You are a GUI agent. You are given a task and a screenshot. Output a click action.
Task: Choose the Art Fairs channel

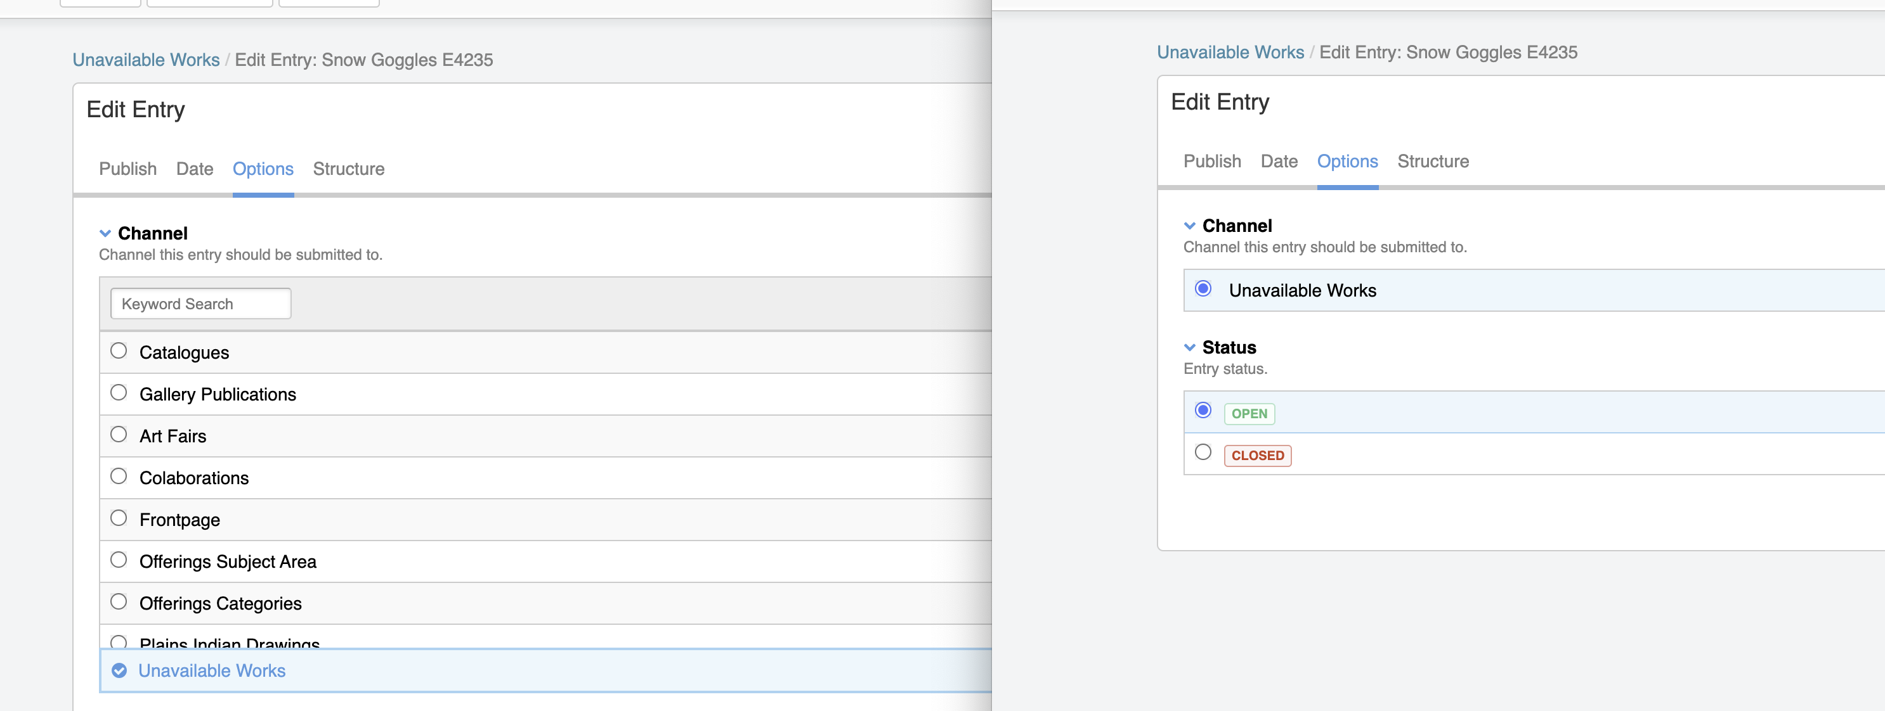119,433
